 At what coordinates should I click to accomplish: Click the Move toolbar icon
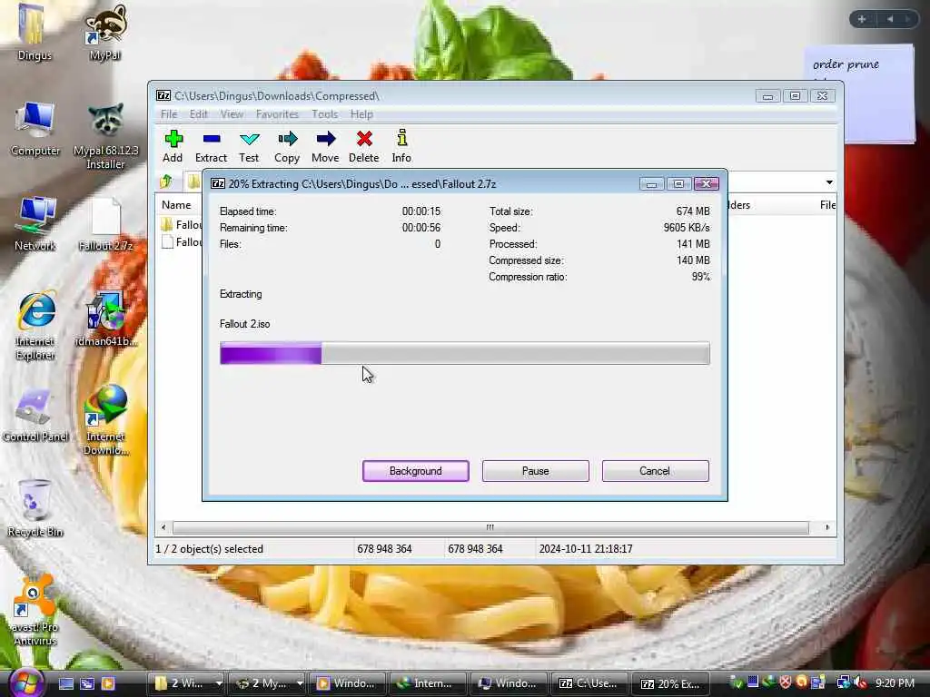325,146
